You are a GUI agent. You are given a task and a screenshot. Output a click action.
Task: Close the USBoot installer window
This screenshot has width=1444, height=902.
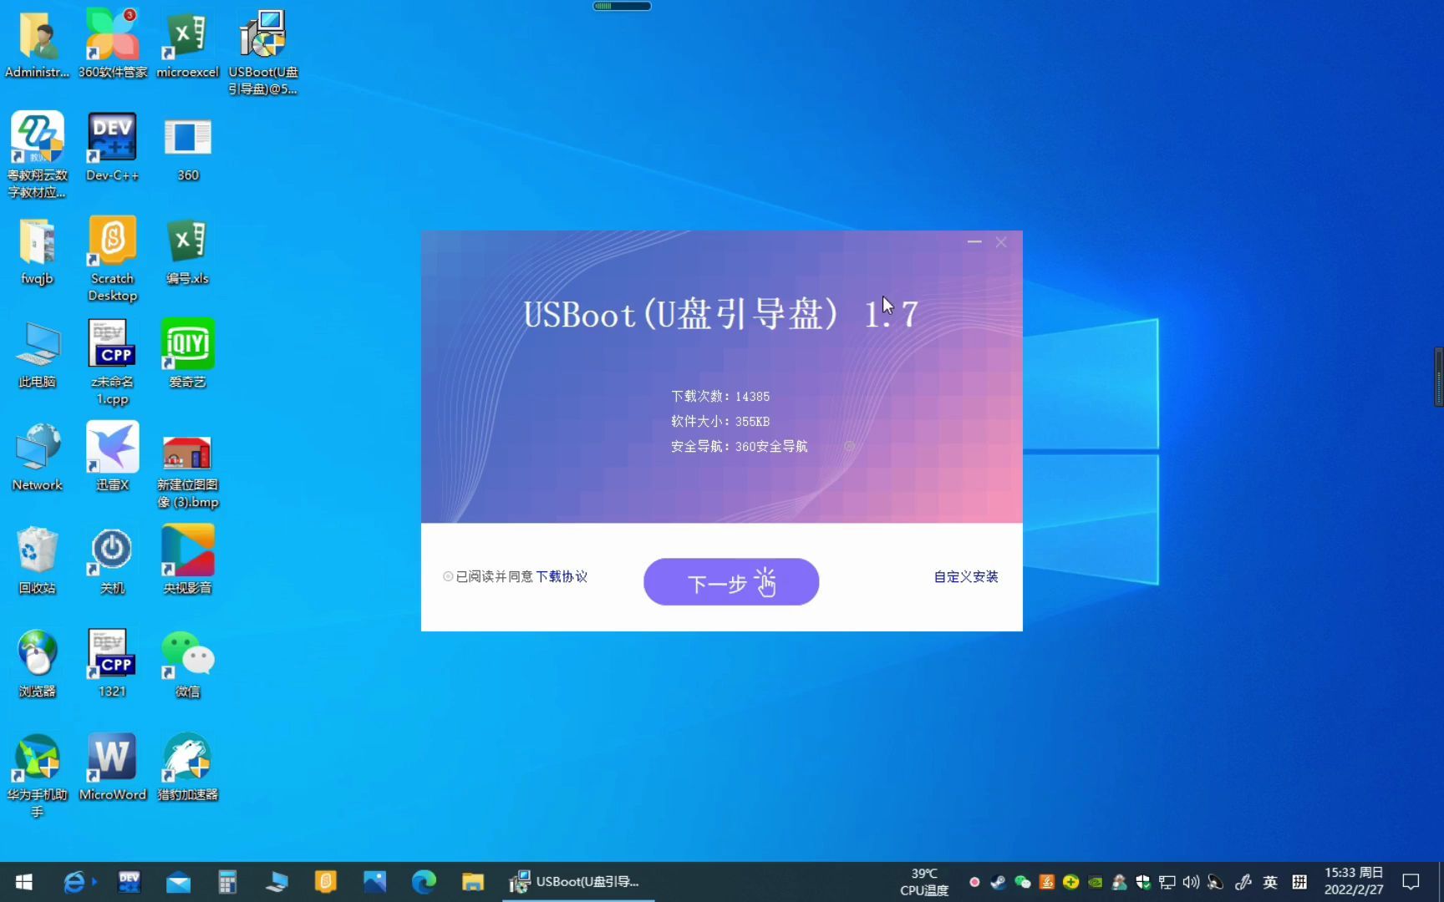pyautogui.click(x=1001, y=242)
